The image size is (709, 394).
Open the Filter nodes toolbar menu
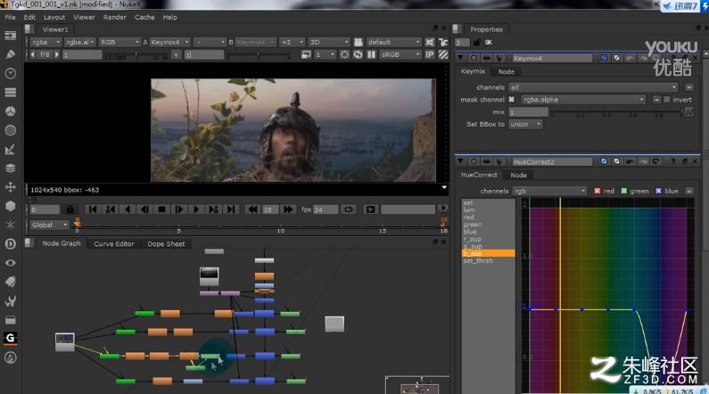coord(10,130)
